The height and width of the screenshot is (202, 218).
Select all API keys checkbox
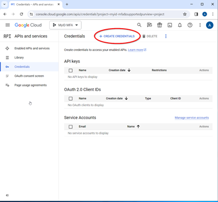[x=71, y=70]
